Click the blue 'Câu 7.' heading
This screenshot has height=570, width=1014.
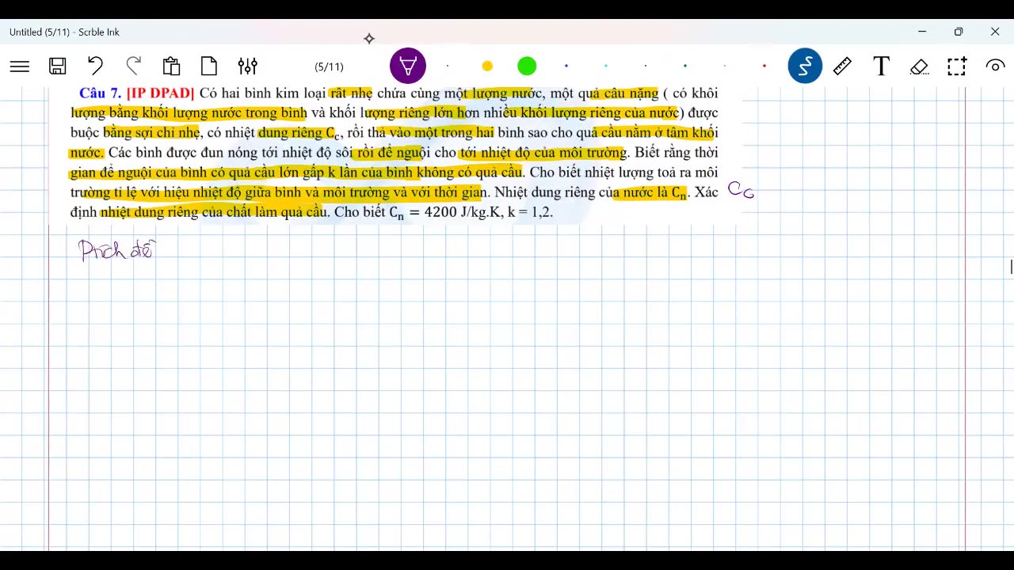click(100, 93)
